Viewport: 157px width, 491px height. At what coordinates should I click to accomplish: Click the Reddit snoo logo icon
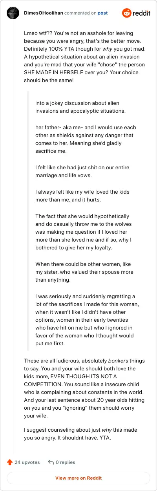click(127, 13)
